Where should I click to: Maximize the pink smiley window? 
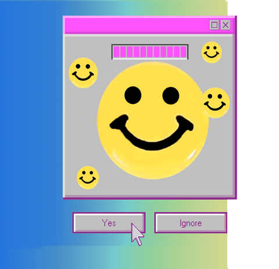[214, 25]
